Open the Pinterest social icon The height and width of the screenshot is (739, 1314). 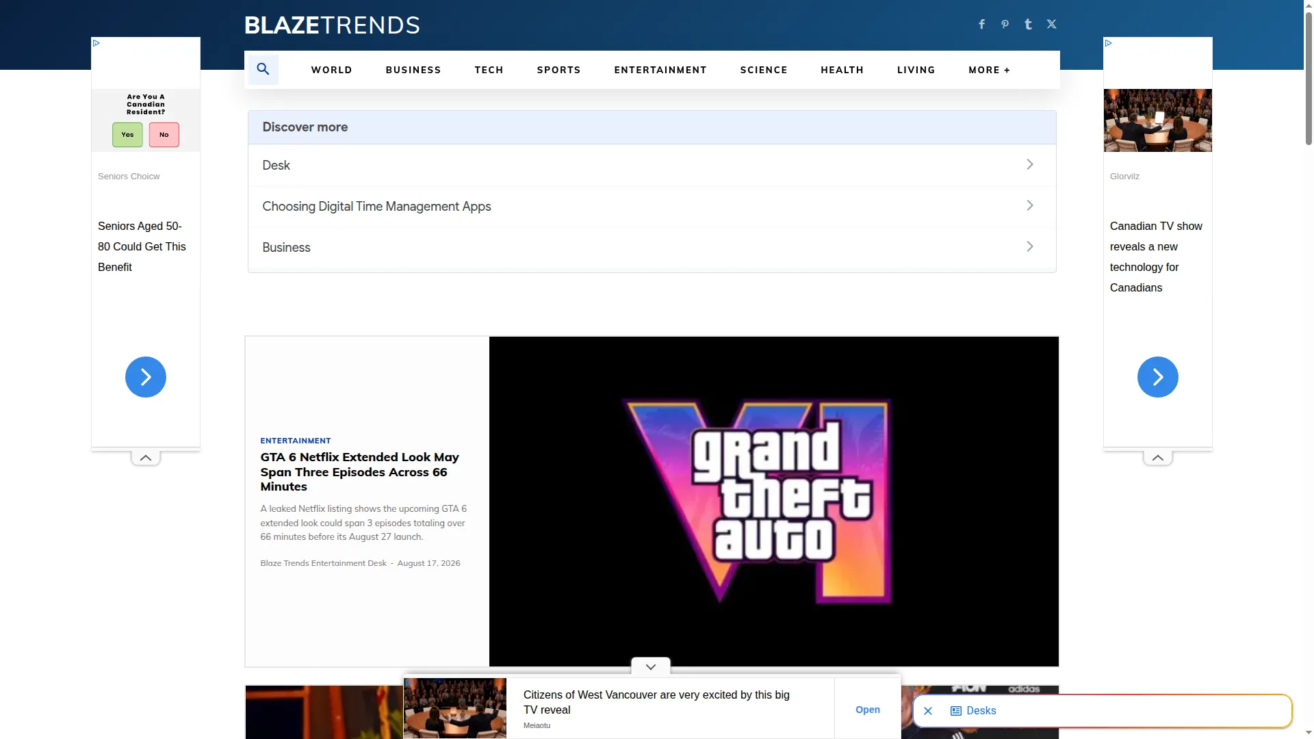pyautogui.click(x=1005, y=25)
